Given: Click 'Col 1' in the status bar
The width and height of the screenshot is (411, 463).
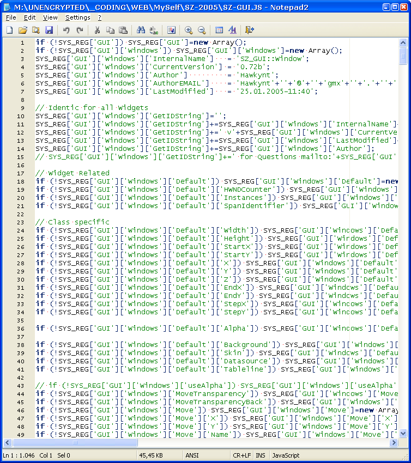Looking at the screenshot, I should [46, 455].
